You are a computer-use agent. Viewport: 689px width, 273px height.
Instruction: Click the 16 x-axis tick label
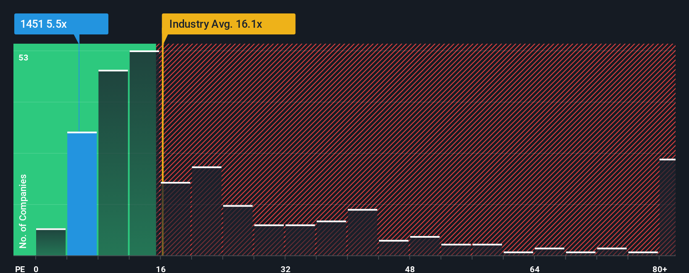[x=161, y=269]
